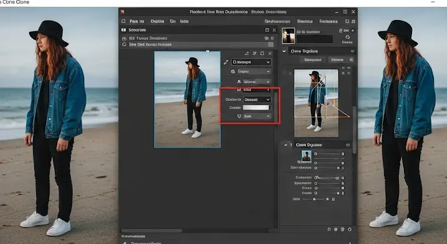Click the 'Gosoraae' button
Image resolution: width=447 pixels, height=244 pixels.
pos(313,59)
